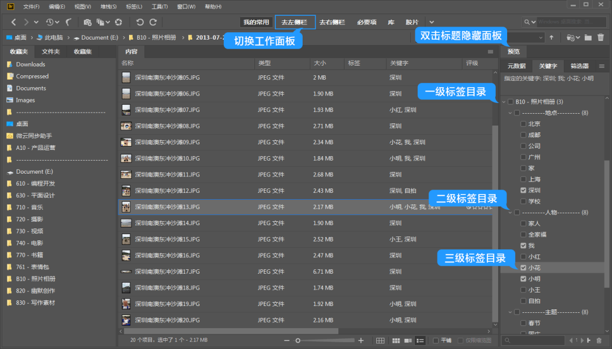Open content panel hamburger menu
Image resolution: width=612 pixels, height=349 pixels.
pyautogui.click(x=491, y=51)
